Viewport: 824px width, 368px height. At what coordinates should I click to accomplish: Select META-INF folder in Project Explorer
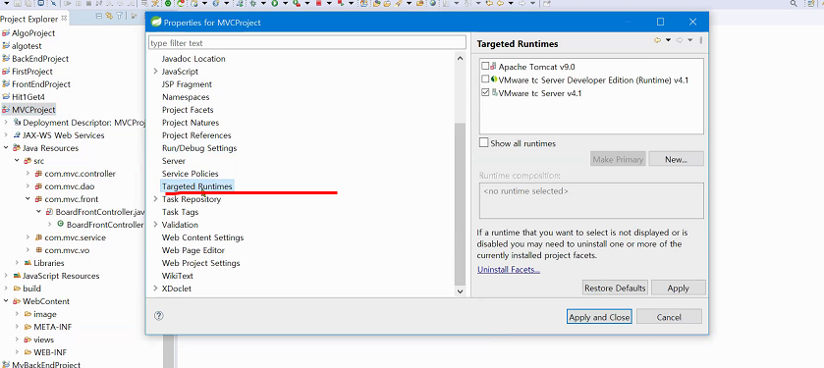[53, 327]
